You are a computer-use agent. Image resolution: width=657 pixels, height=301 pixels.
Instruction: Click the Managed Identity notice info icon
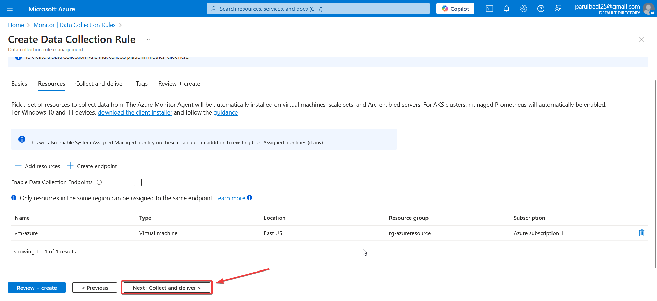(x=22, y=139)
